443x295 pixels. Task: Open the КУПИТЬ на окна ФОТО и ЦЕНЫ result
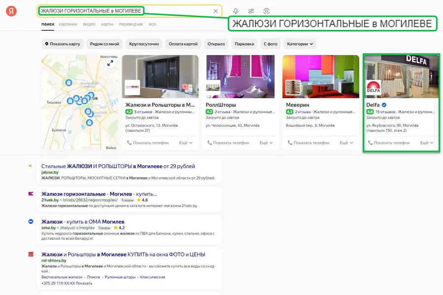click(x=123, y=254)
